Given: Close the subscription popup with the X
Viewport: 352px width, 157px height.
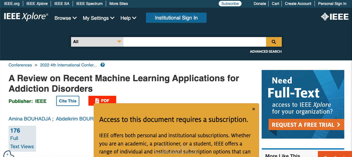Looking at the screenshot, I should coord(254,109).
